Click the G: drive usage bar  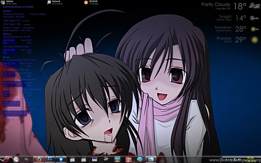point(11,104)
